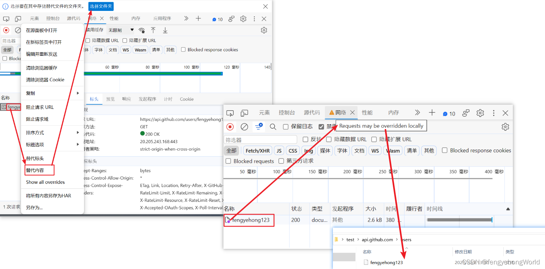Click the feedback people icon in front DevTools
Viewport: 545px width, 269px height.
(466, 113)
